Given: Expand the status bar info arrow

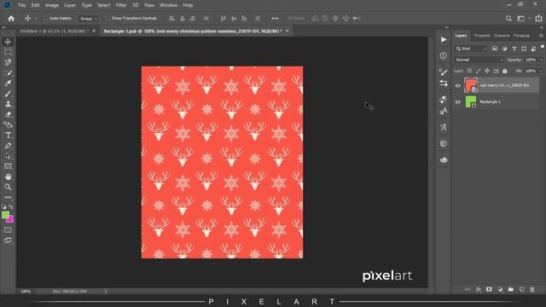Looking at the screenshot, I should pyautogui.click(x=106, y=292).
